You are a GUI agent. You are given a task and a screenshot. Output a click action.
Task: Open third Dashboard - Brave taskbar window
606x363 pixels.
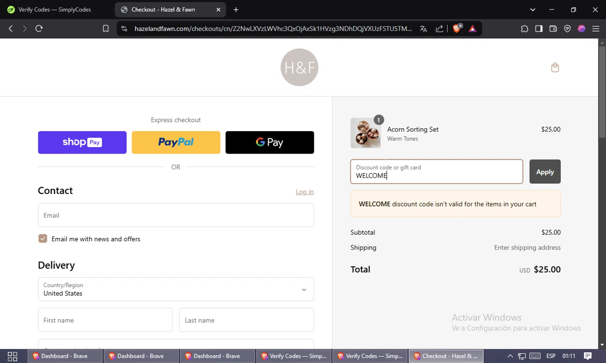(x=217, y=356)
